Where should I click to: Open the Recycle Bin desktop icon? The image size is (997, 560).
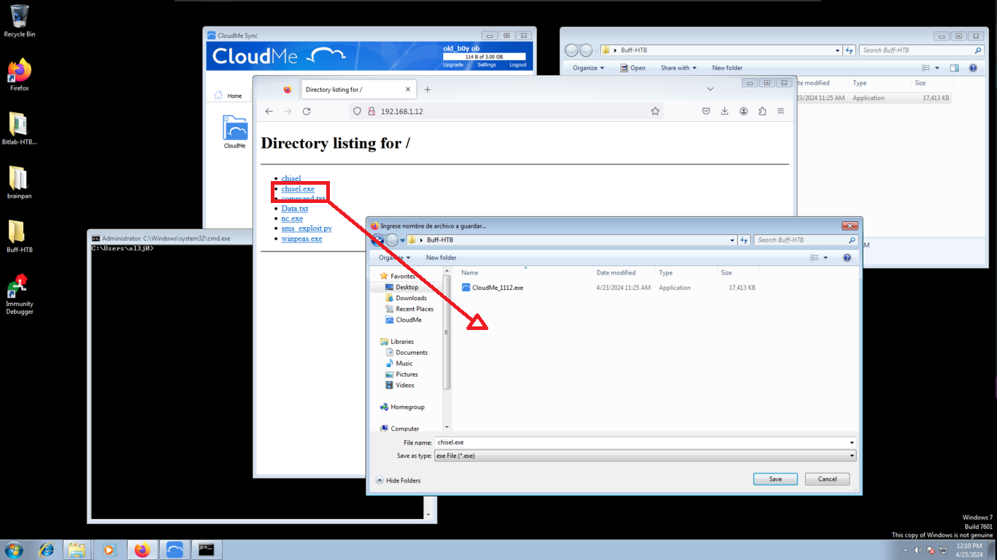(20, 20)
